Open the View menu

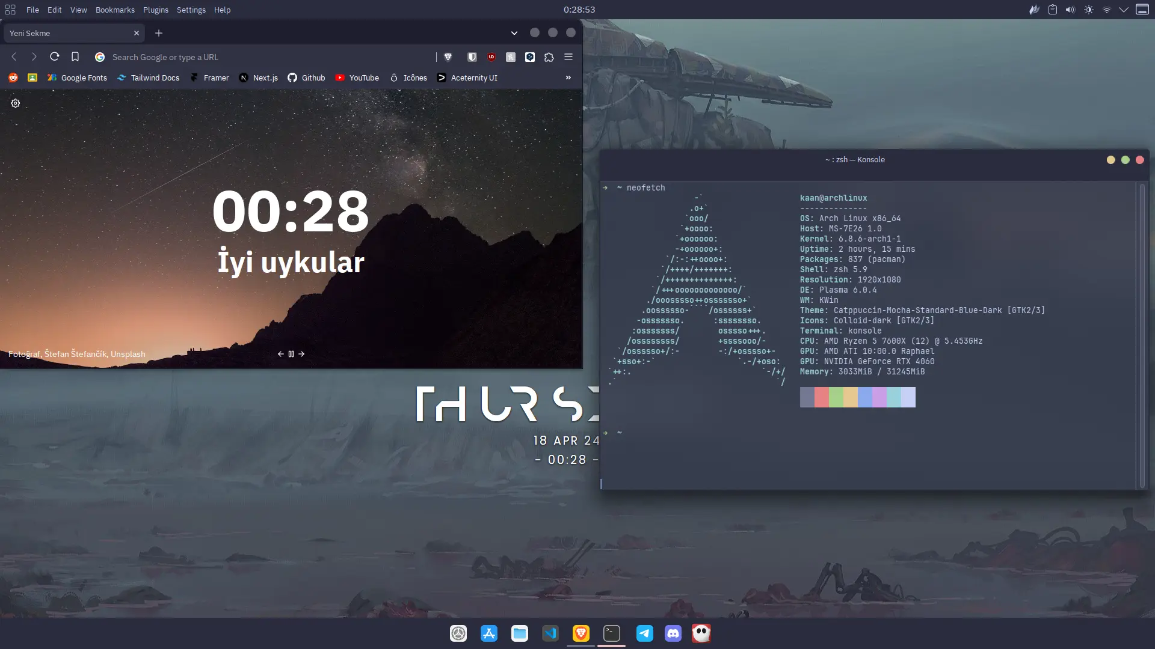point(79,10)
